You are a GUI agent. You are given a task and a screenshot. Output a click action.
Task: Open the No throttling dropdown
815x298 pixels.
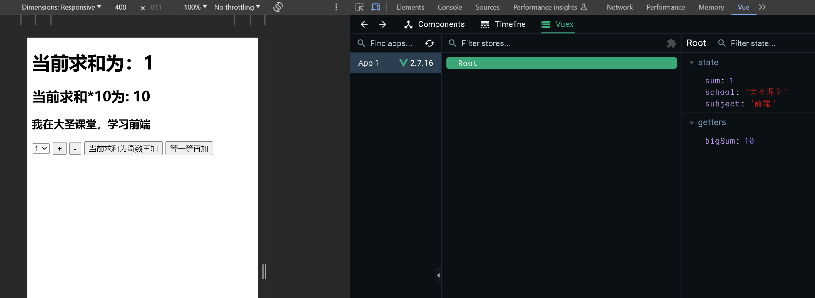[x=237, y=7]
